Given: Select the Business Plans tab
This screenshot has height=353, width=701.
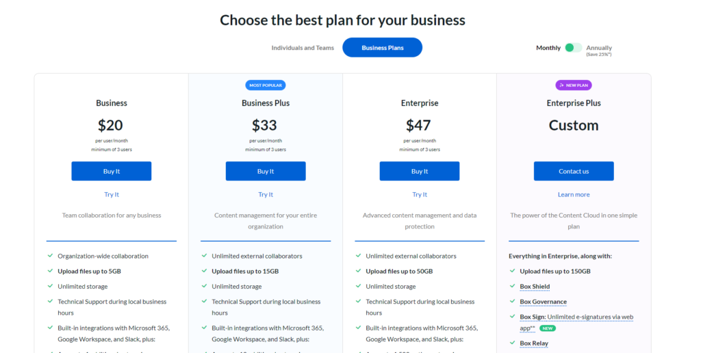Looking at the screenshot, I should pyautogui.click(x=382, y=47).
